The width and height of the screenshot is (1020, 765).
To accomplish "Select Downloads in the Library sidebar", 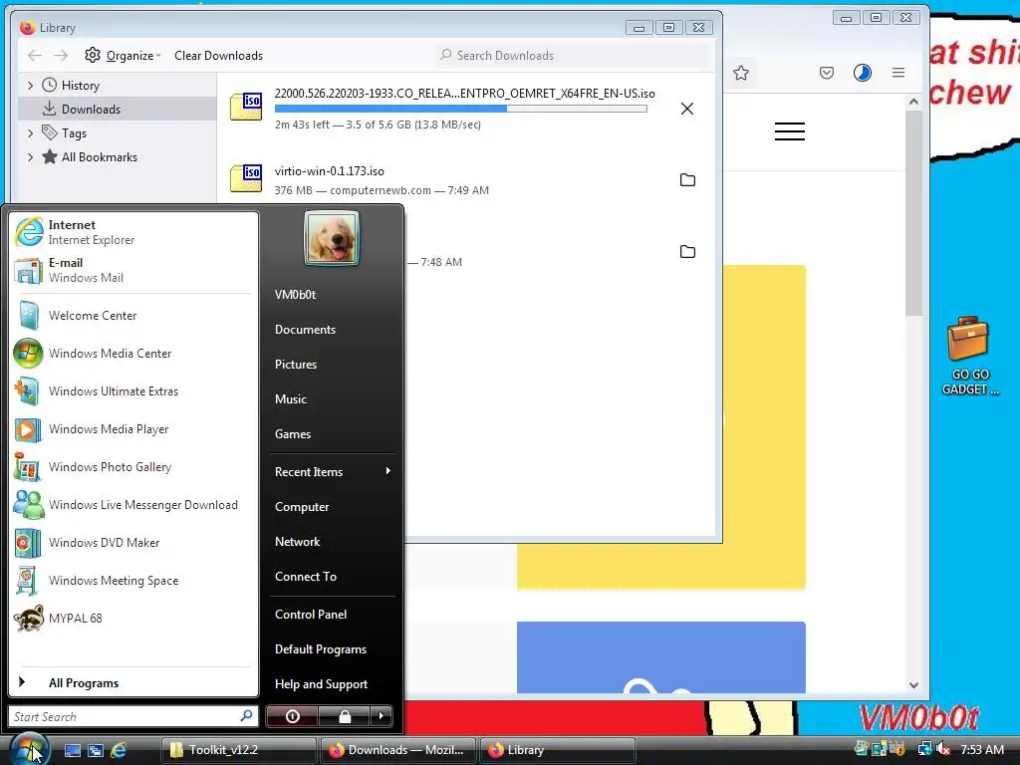I will tap(118, 110).
